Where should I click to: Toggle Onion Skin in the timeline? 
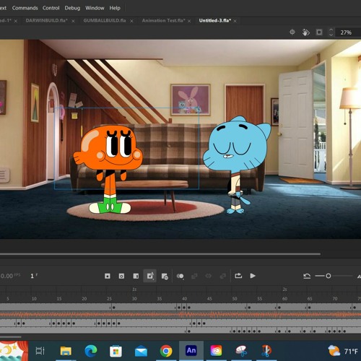pyautogui.click(x=180, y=276)
